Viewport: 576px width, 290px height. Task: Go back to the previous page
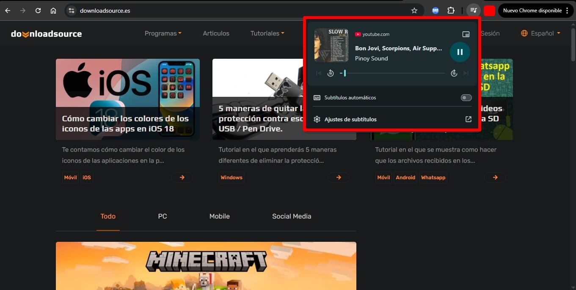(x=8, y=11)
